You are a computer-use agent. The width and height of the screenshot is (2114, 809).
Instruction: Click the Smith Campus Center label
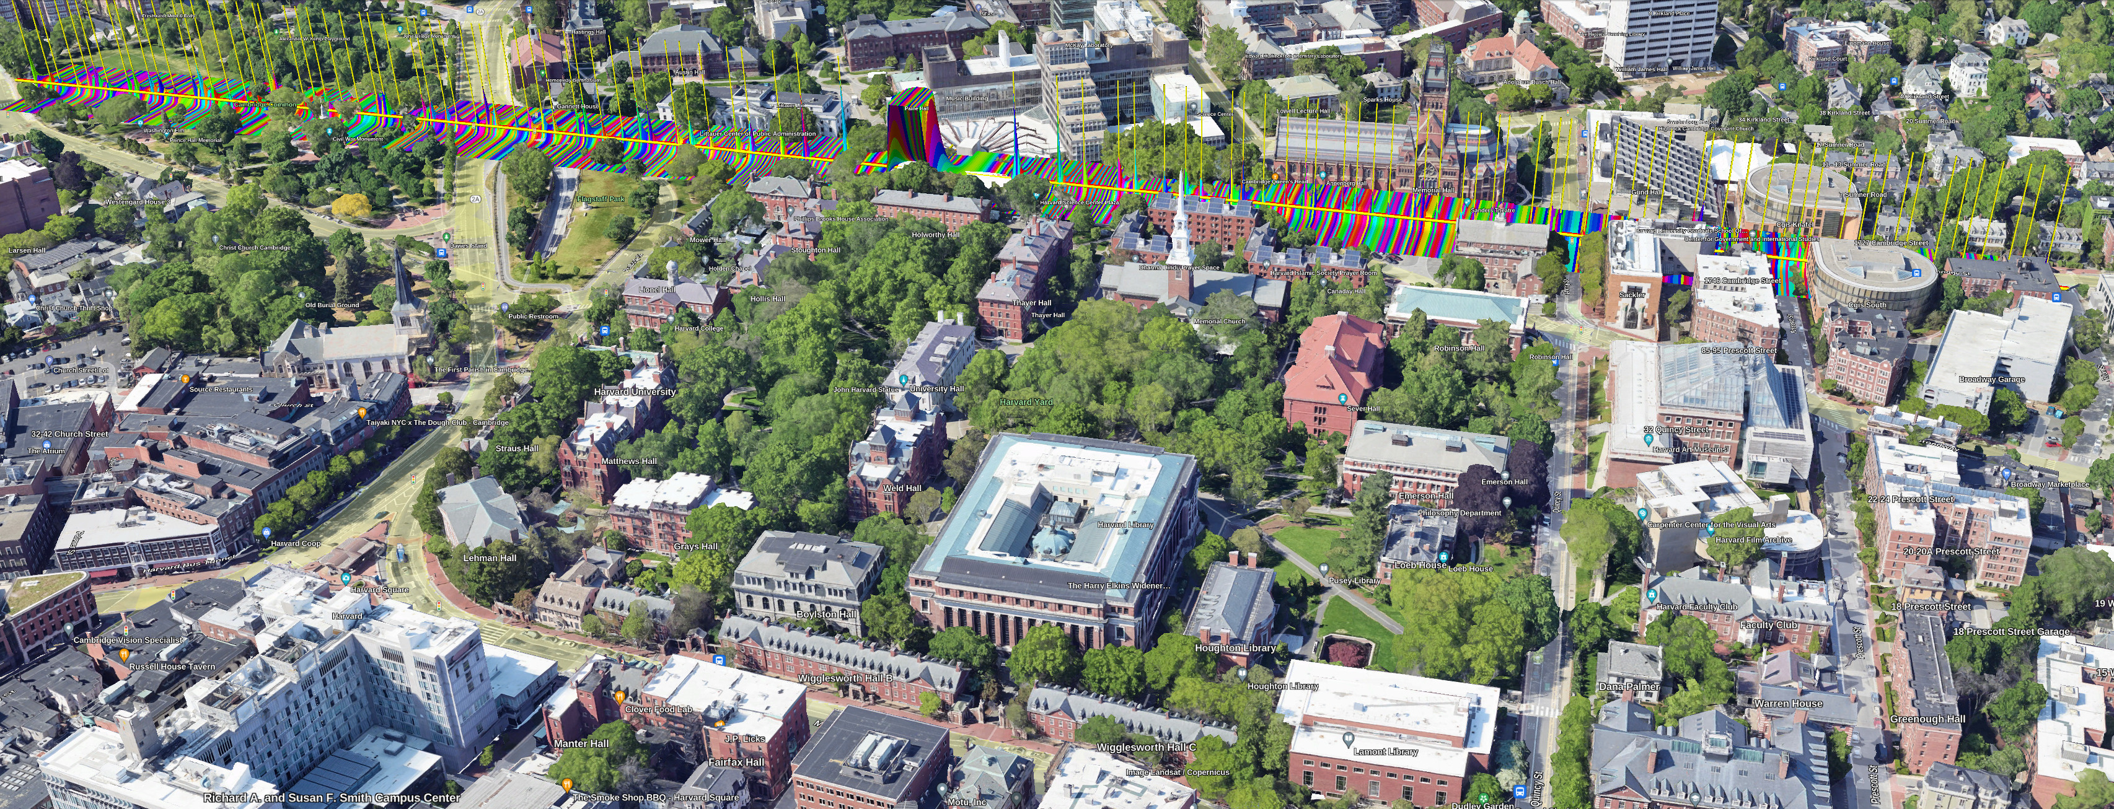click(331, 797)
